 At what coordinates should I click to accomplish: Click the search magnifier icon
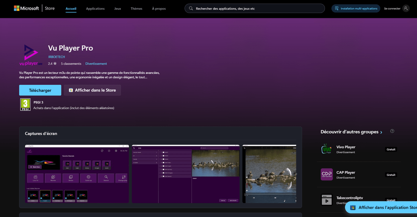coord(191,9)
